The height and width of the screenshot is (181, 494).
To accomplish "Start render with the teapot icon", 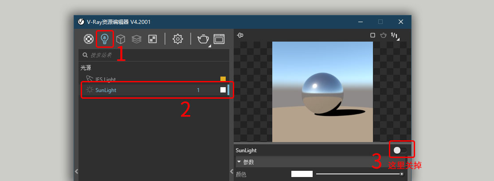I will [203, 39].
